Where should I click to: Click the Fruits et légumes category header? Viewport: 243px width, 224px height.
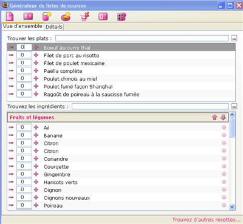pyautogui.click(x=118, y=117)
